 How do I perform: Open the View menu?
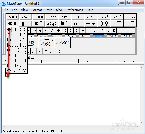pyautogui.click(x=24, y=10)
